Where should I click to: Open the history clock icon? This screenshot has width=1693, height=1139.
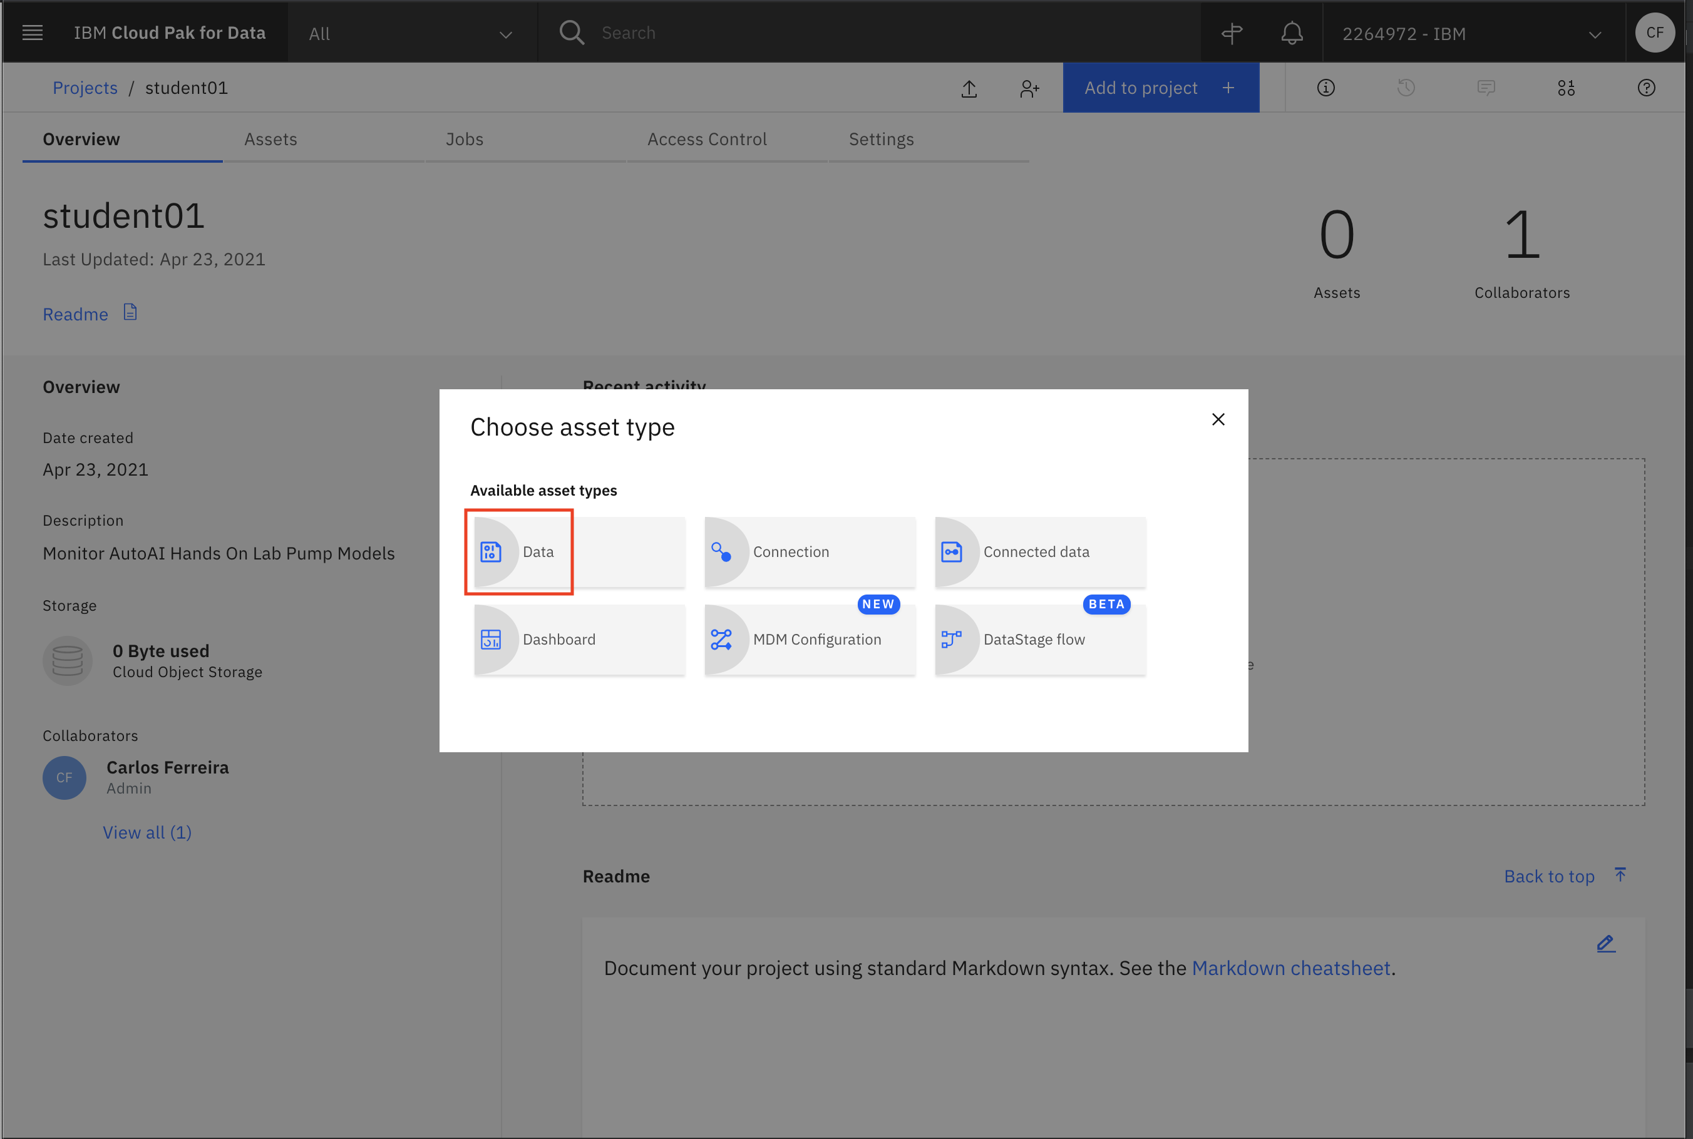[1406, 88]
